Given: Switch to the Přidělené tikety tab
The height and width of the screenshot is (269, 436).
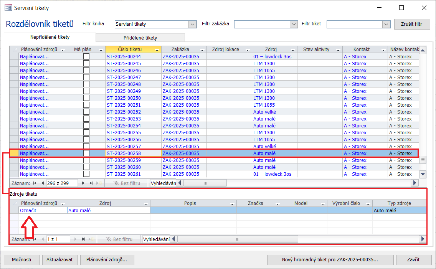Looking at the screenshot, I should pyautogui.click(x=140, y=38).
